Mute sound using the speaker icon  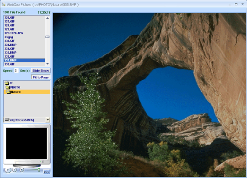pyautogui.click(x=22, y=170)
